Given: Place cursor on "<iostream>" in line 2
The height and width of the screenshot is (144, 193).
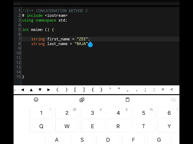Looking at the screenshot, I should [x=56, y=16].
